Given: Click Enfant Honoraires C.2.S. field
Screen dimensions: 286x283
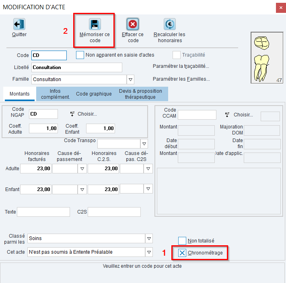Looking at the screenshot, I should [103, 189].
